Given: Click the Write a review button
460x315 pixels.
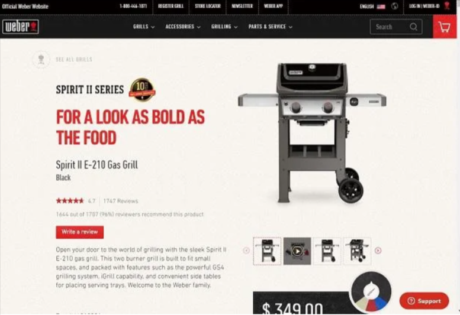Looking at the screenshot, I should tap(80, 232).
